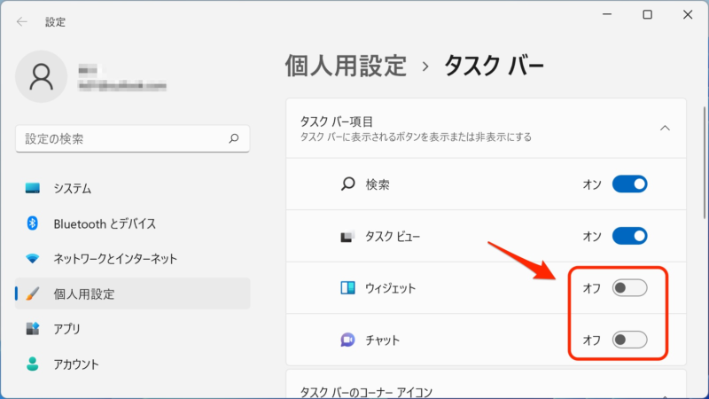Go back with the arrow icon
This screenshot has width=709, height=399.
pyautogui.click(x=21, y=21)
